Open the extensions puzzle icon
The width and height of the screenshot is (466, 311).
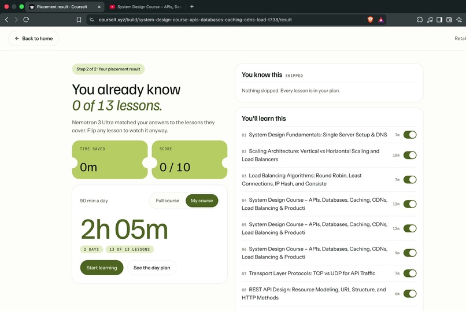(x=420, y=20)
